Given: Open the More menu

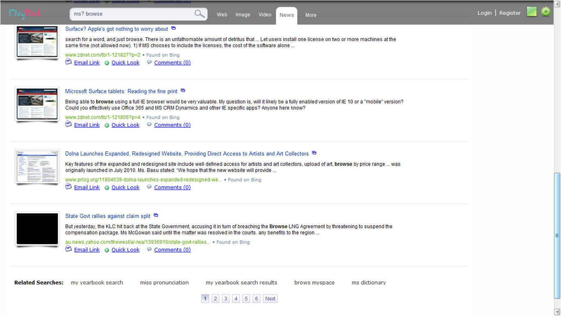Looking at the screenshot, I should (311, 15).
